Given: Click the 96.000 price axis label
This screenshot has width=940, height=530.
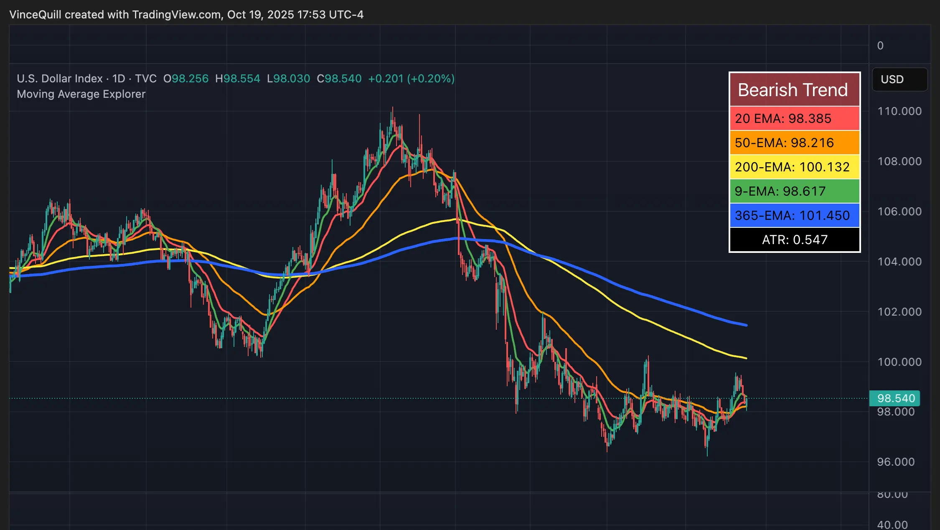Looking at the screenshot, I should [x=896, y=462].
